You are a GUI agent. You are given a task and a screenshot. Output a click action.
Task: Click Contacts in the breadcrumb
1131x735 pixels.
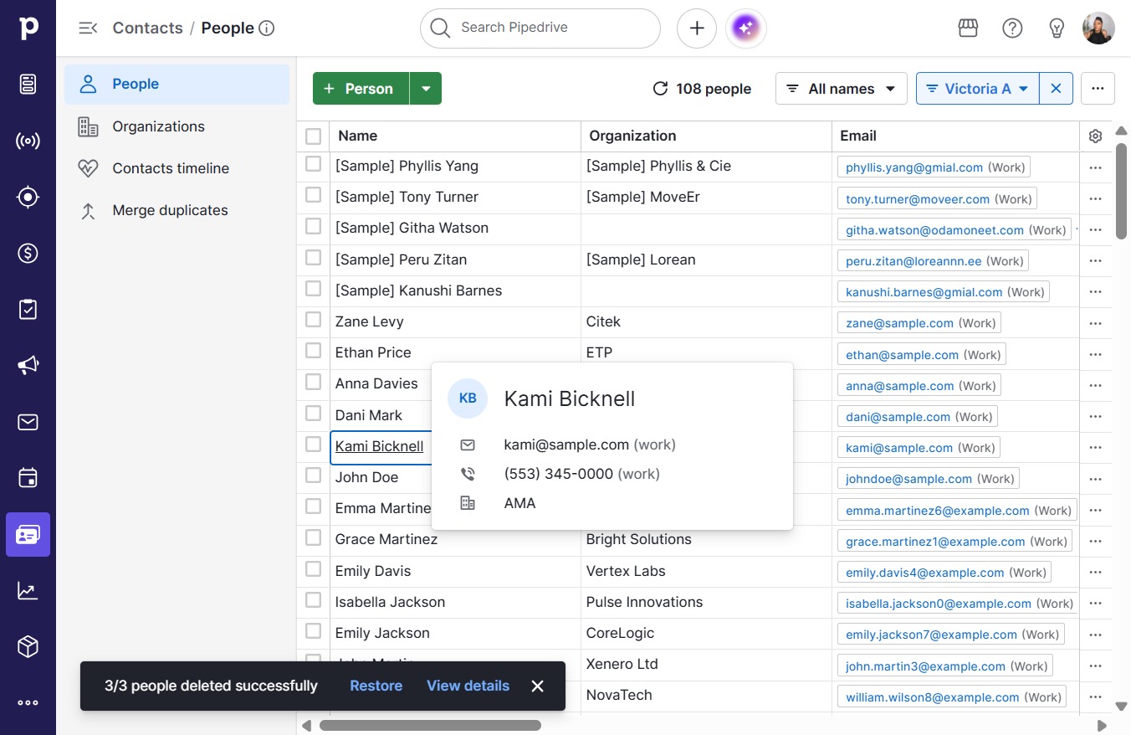[147, 28]
